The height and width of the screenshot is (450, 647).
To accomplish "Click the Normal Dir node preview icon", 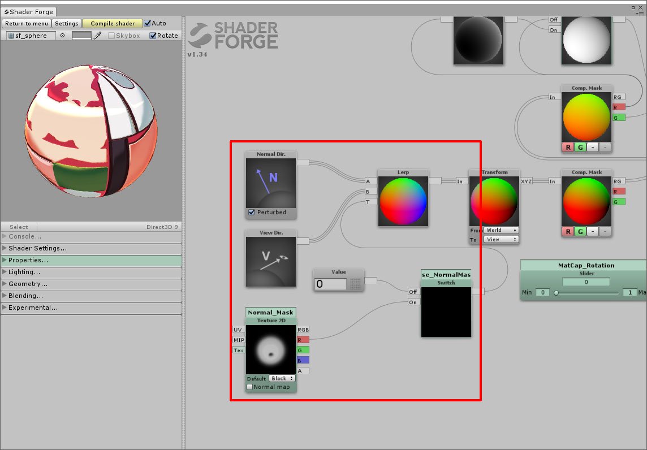I will [x=271, y=183].
